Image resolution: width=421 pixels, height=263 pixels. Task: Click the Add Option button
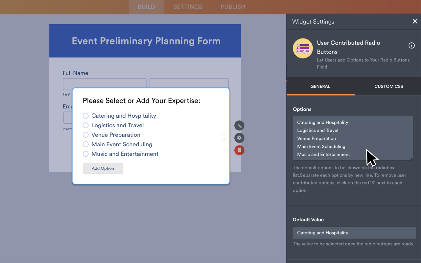point(103,168)
